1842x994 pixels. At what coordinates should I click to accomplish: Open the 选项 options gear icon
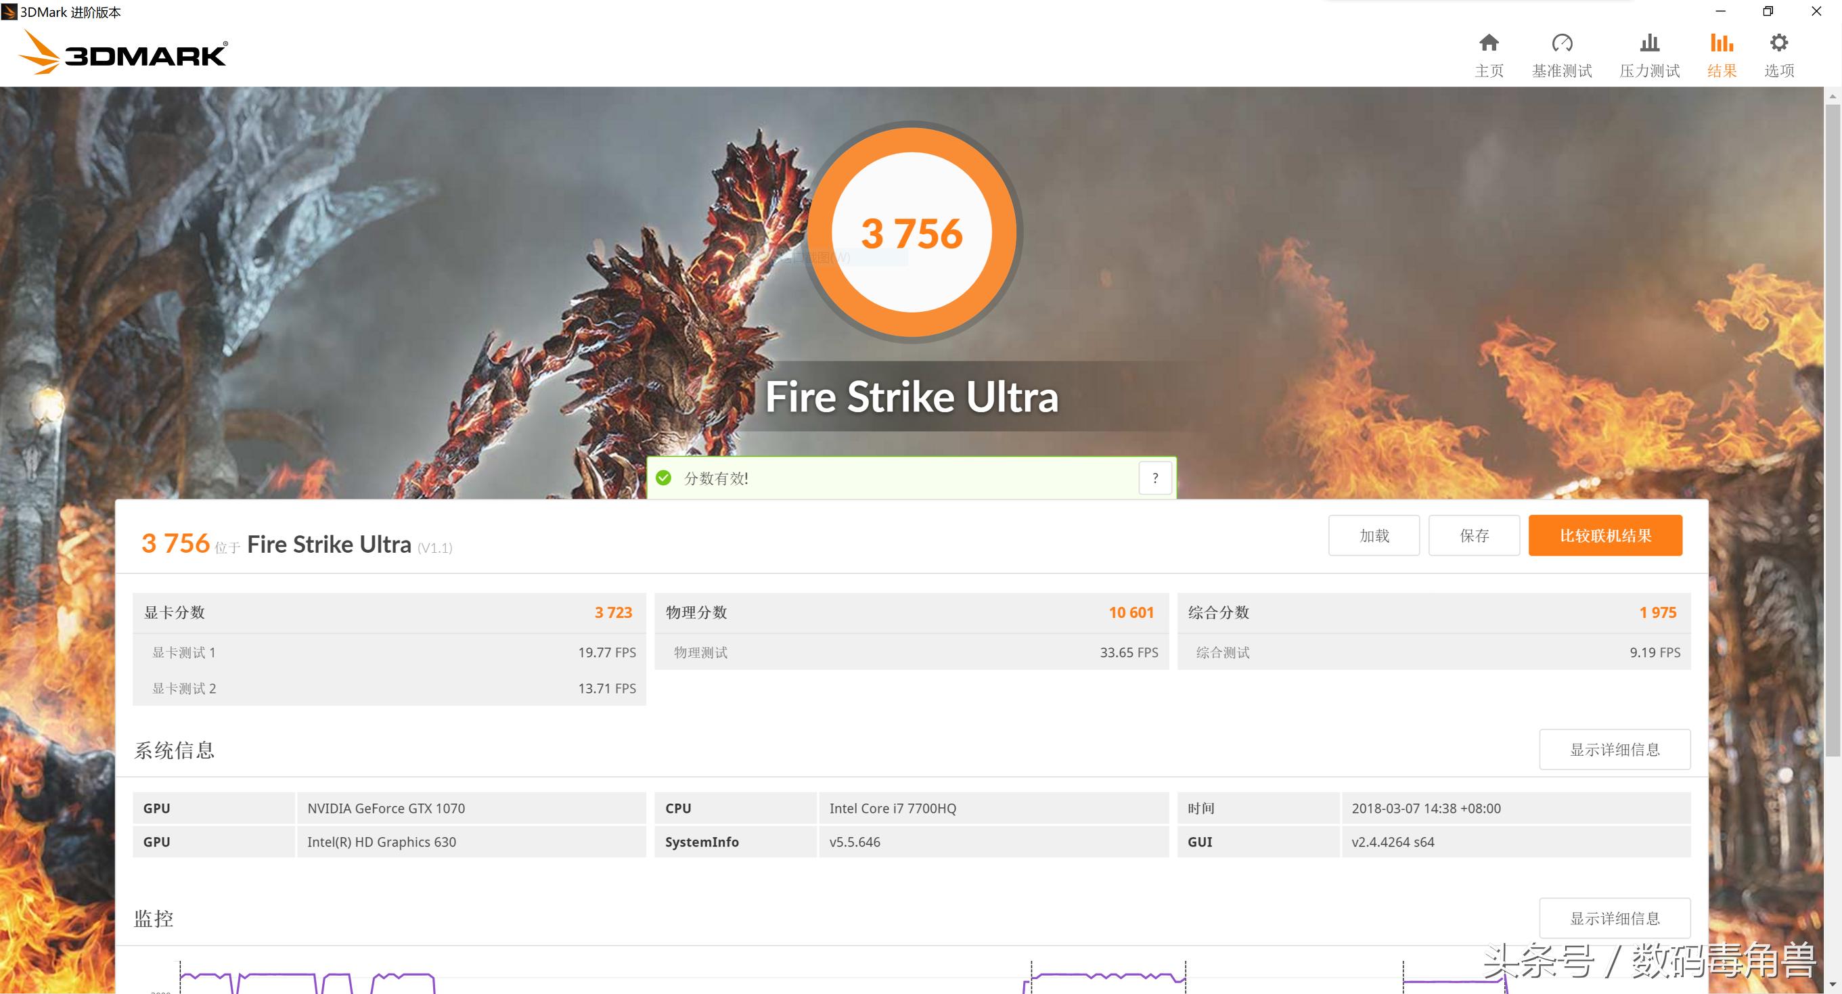click(x=1778, y=43)
